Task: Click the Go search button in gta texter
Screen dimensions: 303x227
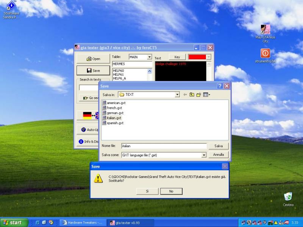Action: click(x=89, y=98)
